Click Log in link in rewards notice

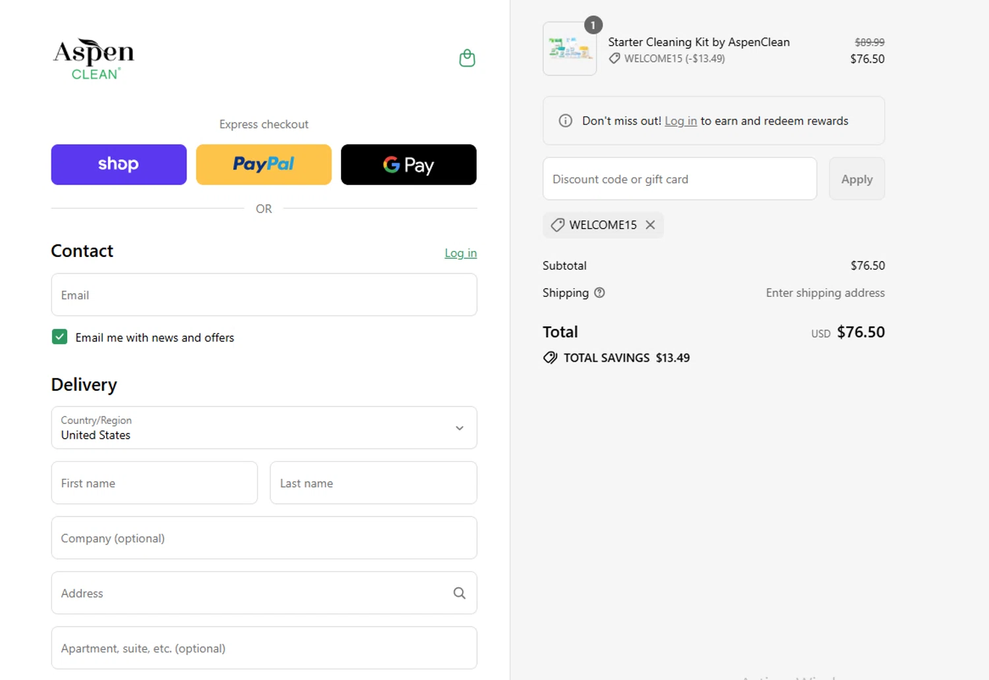pyautogui.click(x=680, y=121)
